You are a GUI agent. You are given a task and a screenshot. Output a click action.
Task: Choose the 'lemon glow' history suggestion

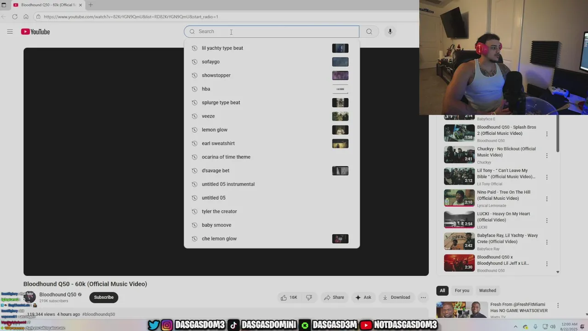click(271, 130)
